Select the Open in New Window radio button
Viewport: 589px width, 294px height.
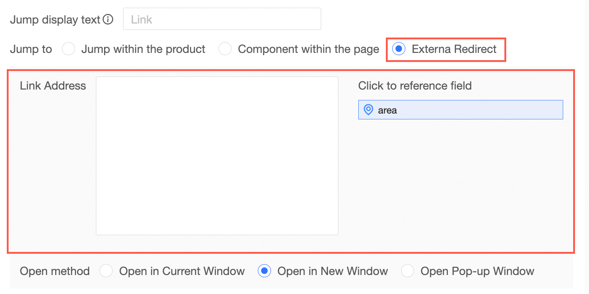pyautogui.click(x=264, y=271)
